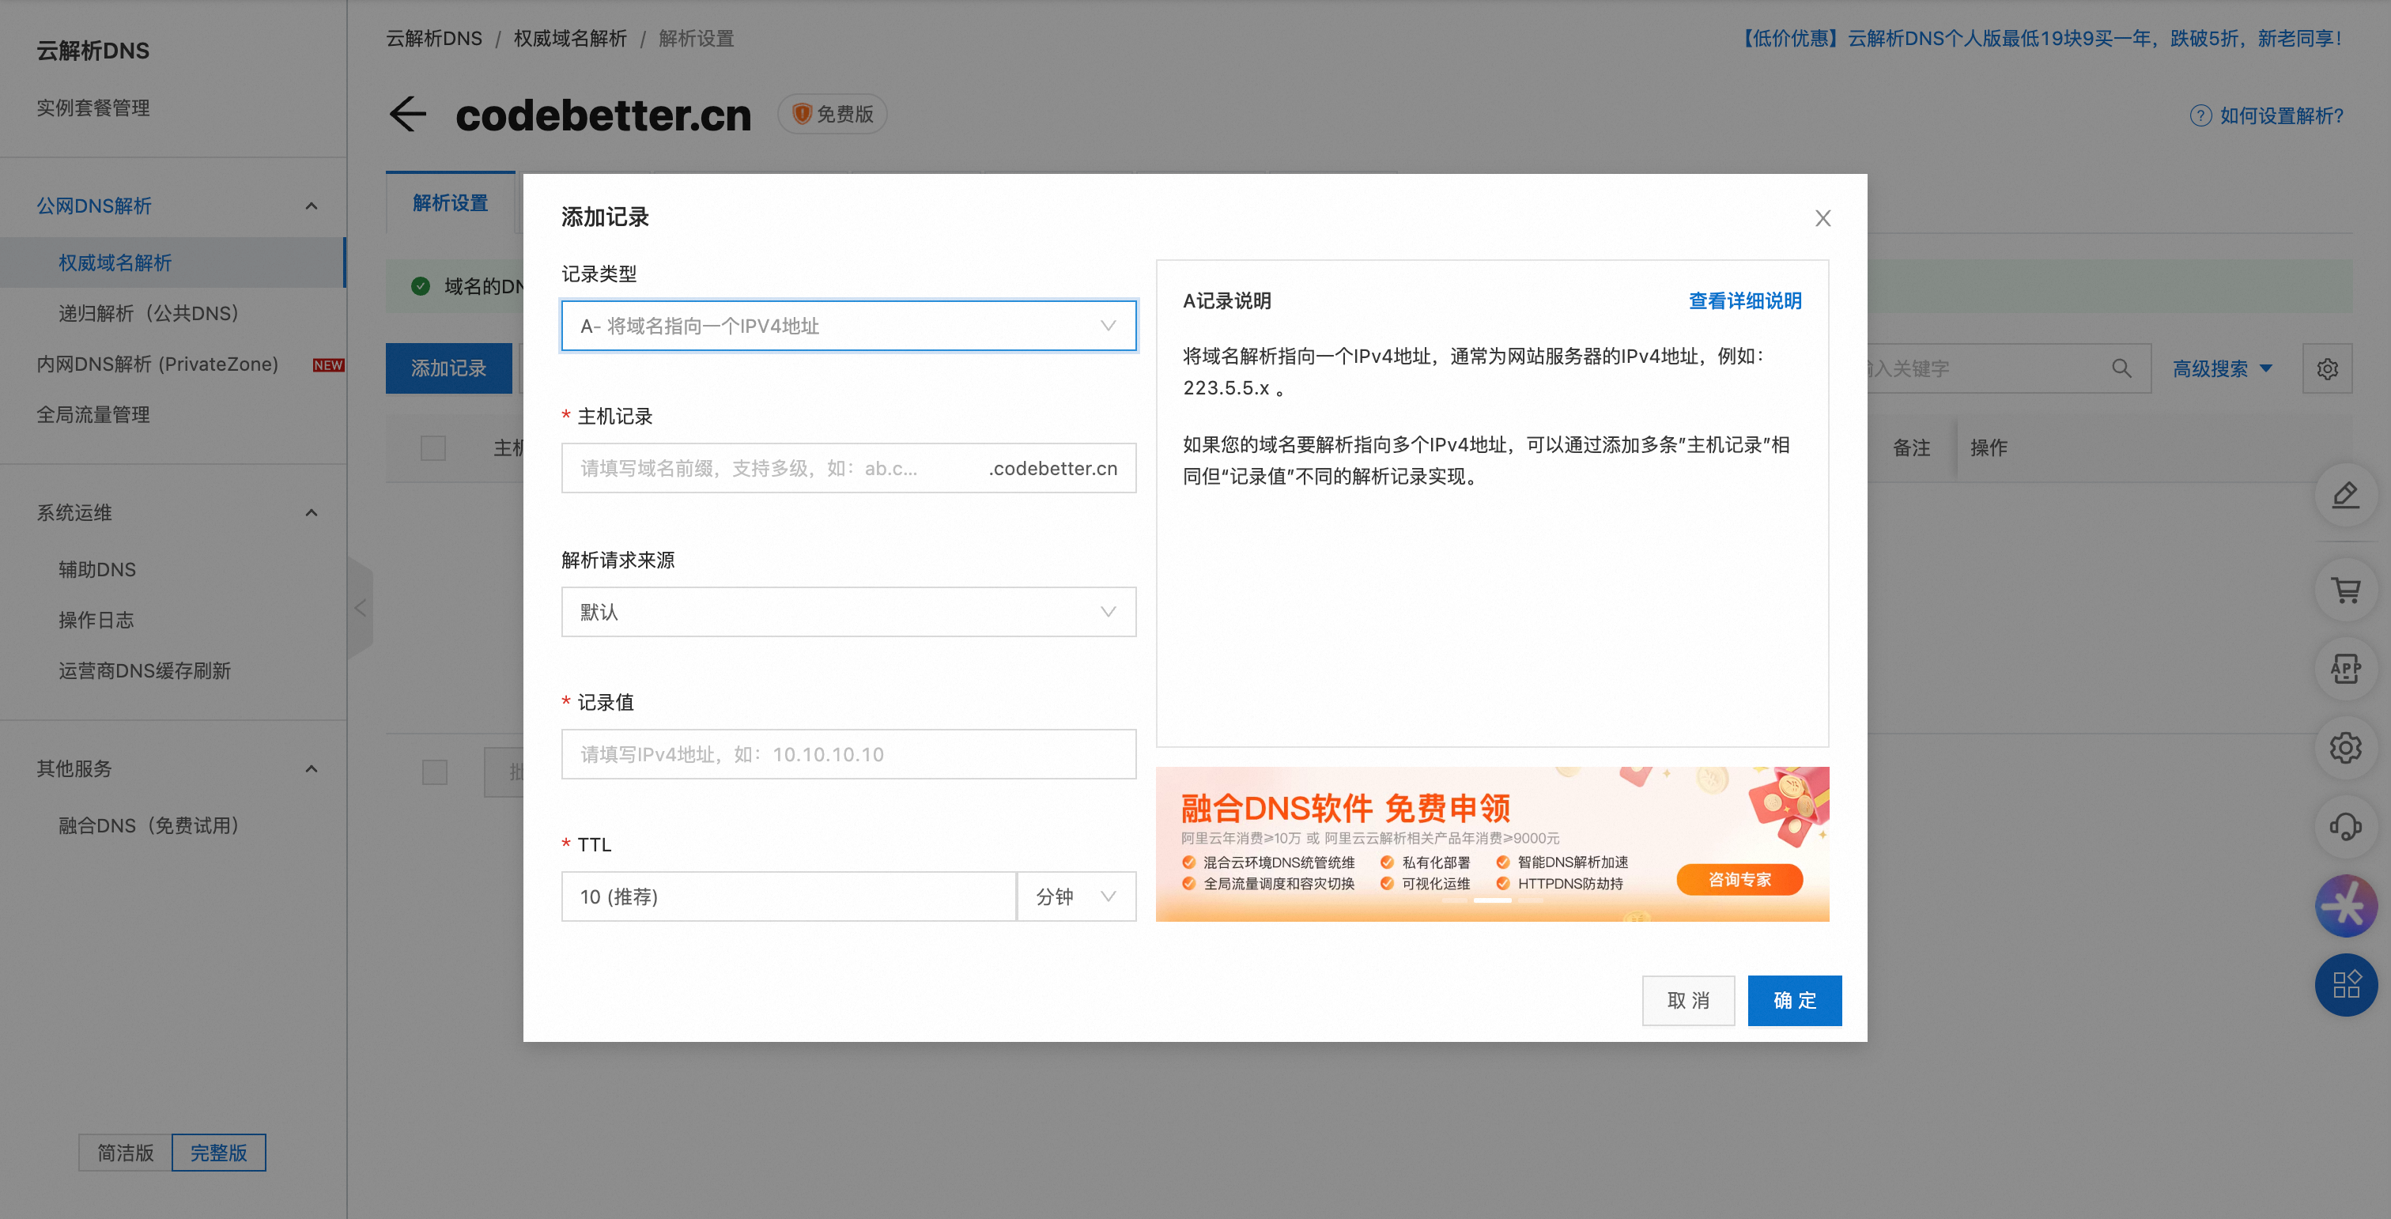Focus the 主机记录 input field
Viewport: 2391px width, 1219px height.
[x=848, y=469]
